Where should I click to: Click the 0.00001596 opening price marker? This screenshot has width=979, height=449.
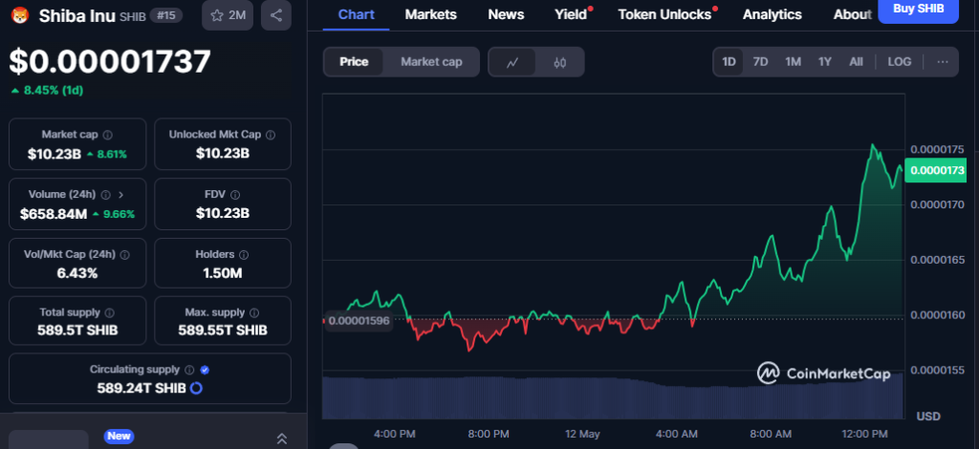coord(359,321)
